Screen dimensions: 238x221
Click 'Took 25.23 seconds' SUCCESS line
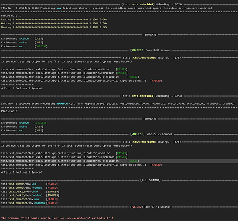tap(151, 134)
